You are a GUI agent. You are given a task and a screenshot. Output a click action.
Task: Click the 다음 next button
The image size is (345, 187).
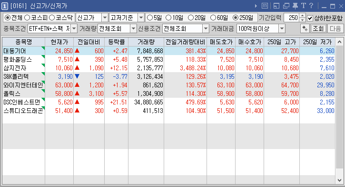tap(335, 28)
